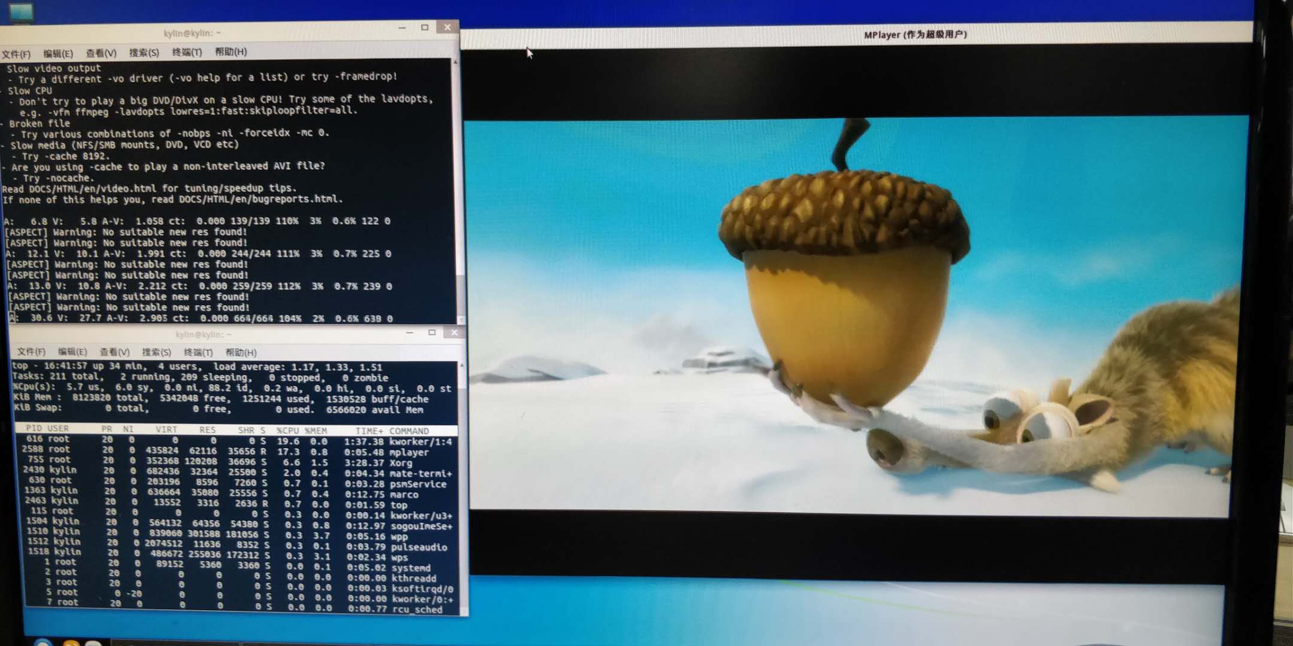Maximize the terminal running the top command

pyautogui.click(x=432, y=333)
